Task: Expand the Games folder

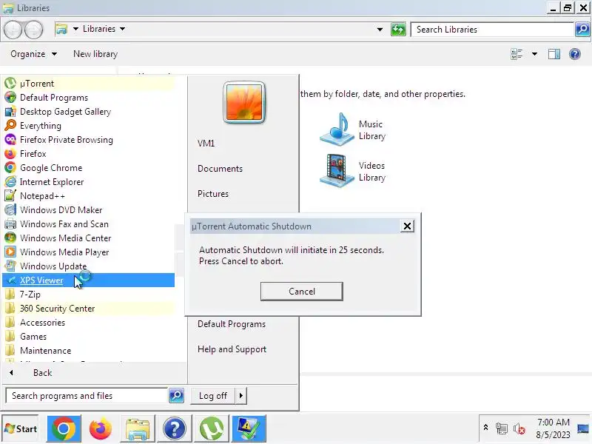Action: (x=89, y=337)
